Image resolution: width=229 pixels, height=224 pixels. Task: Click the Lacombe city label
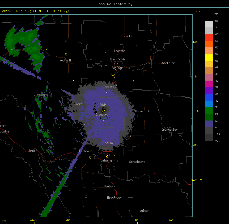coord(120,51)
